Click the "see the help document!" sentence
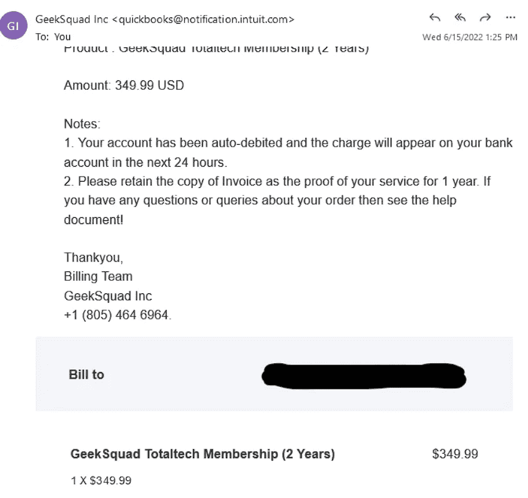 (260, 210)
